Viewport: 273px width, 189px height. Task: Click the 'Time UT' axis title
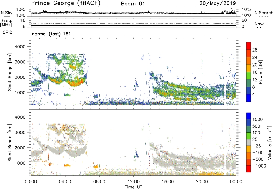click(x=133, y=187)
